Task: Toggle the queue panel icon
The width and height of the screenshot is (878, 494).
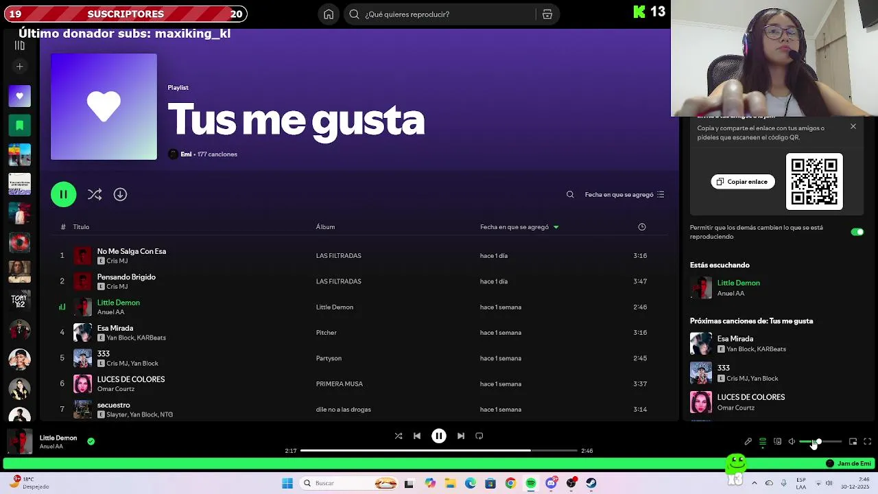Action: pos(763,442)
